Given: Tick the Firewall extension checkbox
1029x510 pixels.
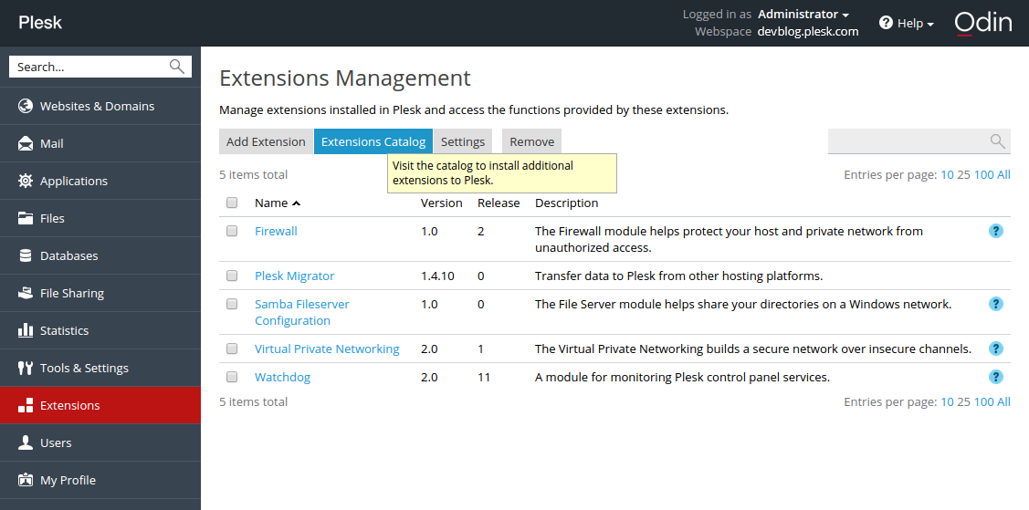Looking at the screenshot, I should [232, 232].
